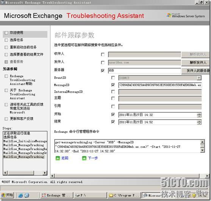Tick the 主题 subject checkbox

[x=113, y=99]
